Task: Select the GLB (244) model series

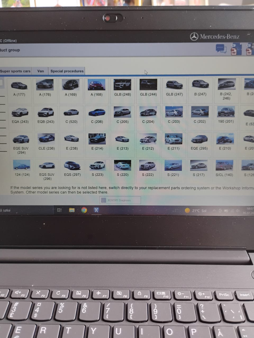Action: point(148,90)
